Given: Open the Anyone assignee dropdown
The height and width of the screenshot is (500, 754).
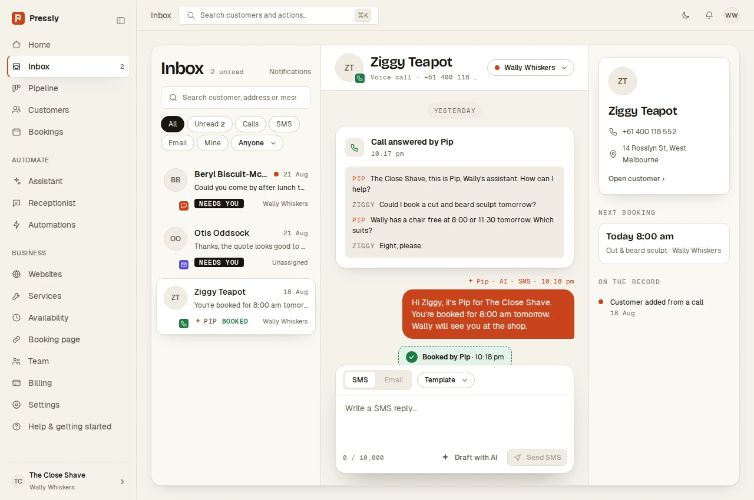Looking at the screenshot, I should click(x=257, y=143).
